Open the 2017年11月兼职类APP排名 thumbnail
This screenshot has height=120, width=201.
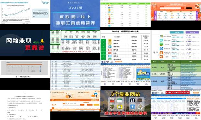[x=126, y=45]
